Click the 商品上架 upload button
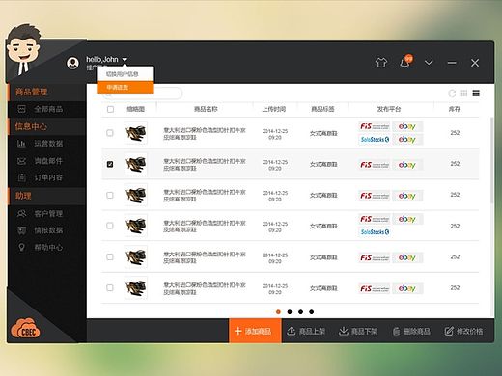The height and width of the screenshot is (376, 502). (x=306, y=331)
